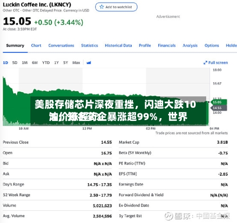Open the Conversations tab
237x223 pixels.
[x=61, y=45]
